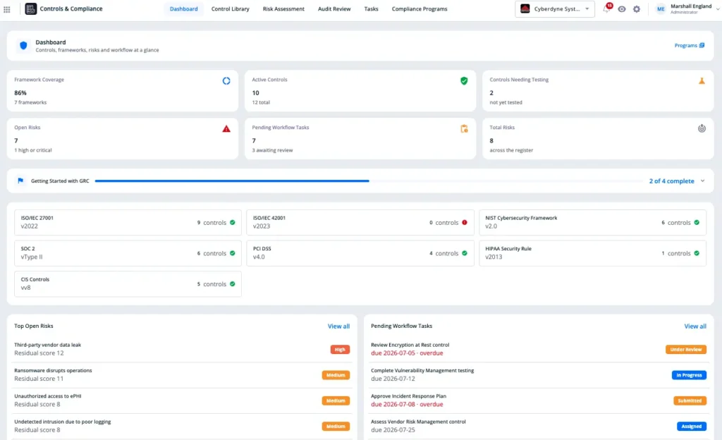Screen dimensions: 722x440
Task: Toggle the eye view icon in header
Action: point(622,8)
